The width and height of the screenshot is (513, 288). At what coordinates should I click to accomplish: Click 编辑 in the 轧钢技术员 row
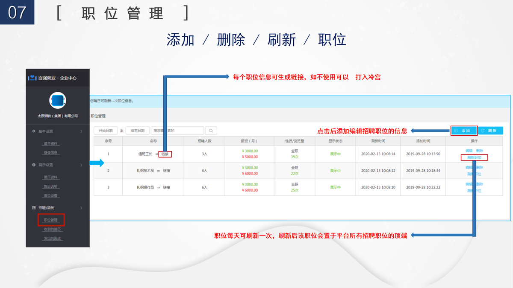point(469,168)
